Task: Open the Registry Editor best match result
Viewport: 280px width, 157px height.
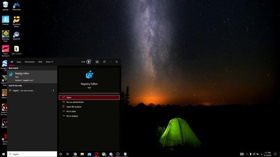Action: click(32, 77)
